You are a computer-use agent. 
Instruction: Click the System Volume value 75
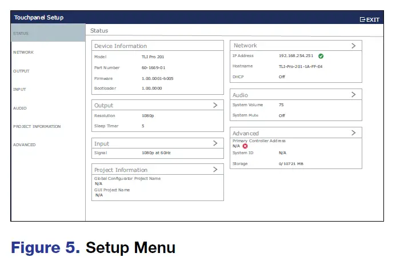coord(281,105)
